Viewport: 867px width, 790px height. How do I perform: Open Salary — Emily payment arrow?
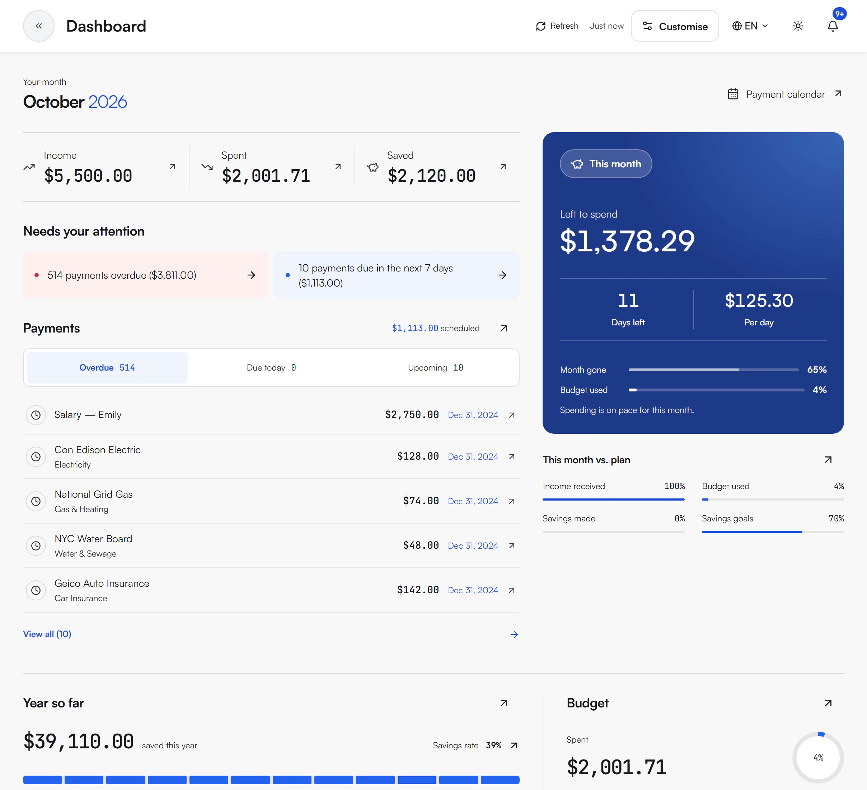click(512, 415)
